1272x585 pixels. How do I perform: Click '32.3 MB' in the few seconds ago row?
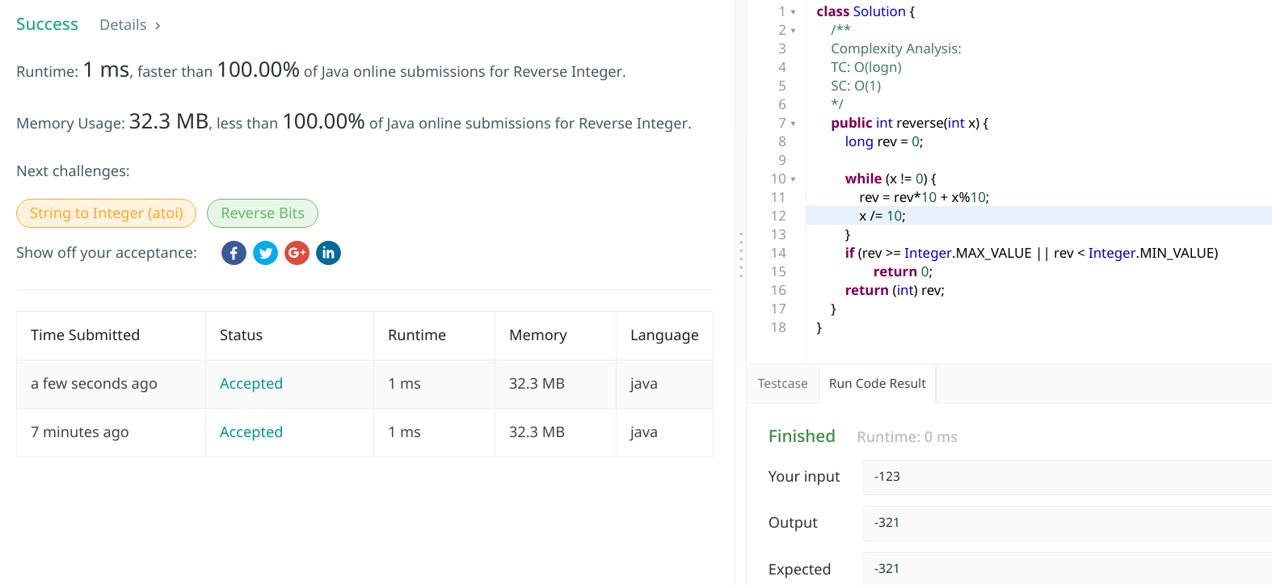point(537,384)
